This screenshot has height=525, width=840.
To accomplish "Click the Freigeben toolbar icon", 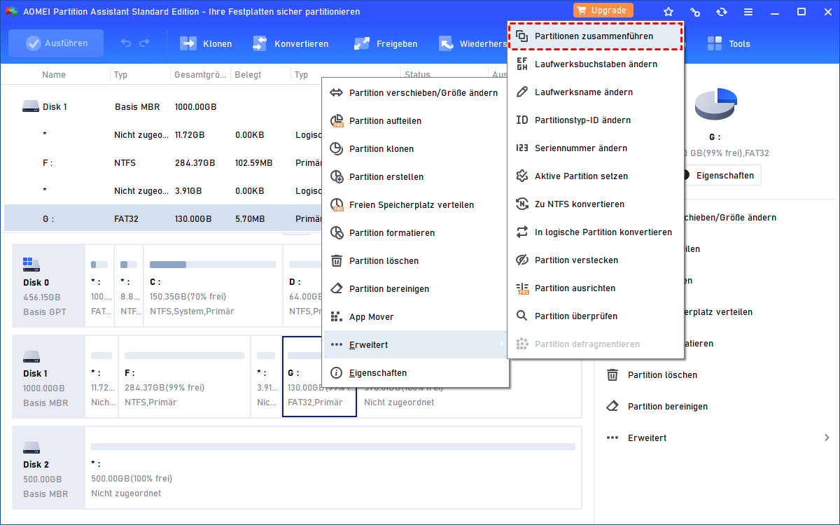I will click(362, 43).
